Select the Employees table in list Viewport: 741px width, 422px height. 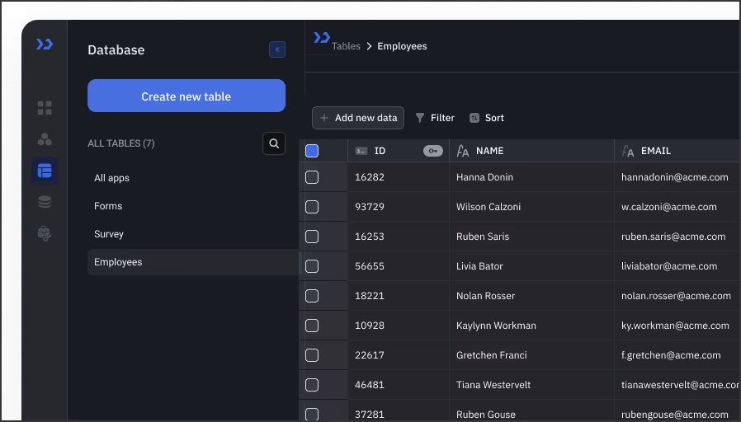[x=118, y=262]
